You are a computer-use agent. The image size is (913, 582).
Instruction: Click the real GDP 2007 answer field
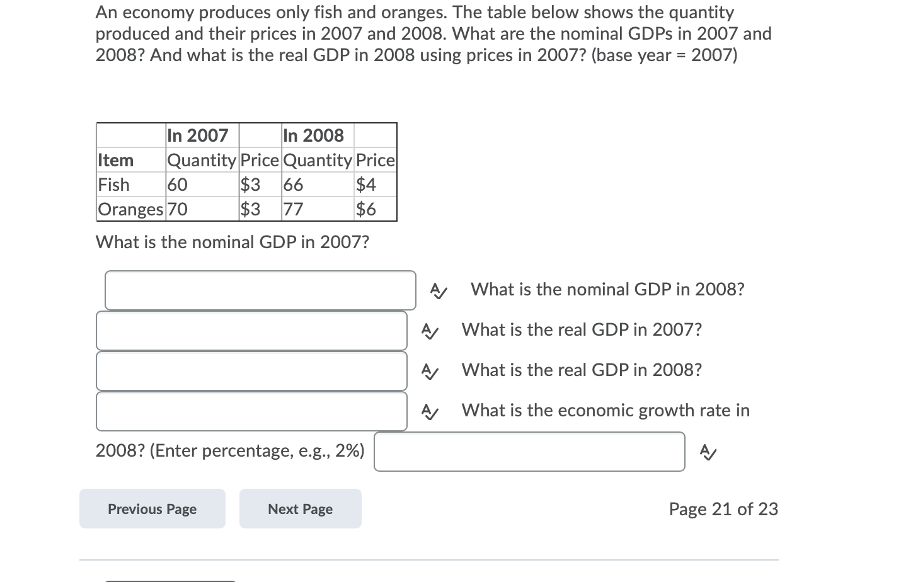pyautogui.click(x=251, y=370)
